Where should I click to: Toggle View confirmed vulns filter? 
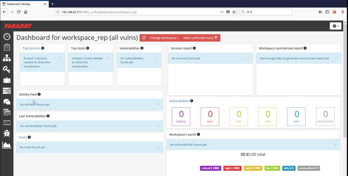(x=201, y=38)
